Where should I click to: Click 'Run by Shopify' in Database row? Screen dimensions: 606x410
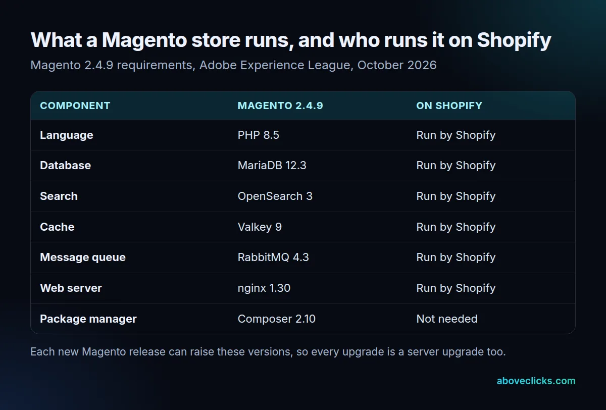pos(456,166)
